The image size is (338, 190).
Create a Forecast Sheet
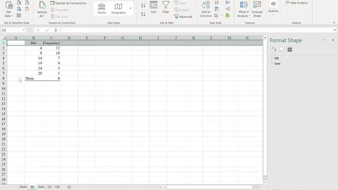pyautogui.click(x=257, y=9)
